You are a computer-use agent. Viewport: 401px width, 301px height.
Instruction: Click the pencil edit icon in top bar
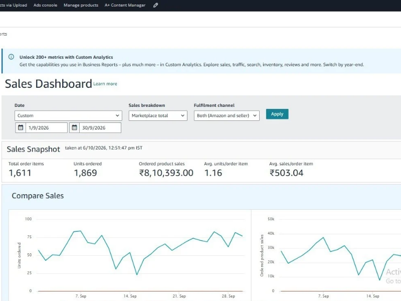(x=155, y=5)
